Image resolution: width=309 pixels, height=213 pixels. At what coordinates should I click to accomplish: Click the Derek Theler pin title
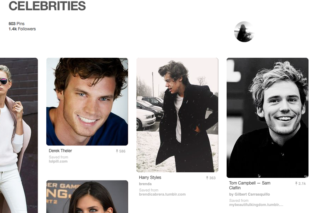coord(60,151)
